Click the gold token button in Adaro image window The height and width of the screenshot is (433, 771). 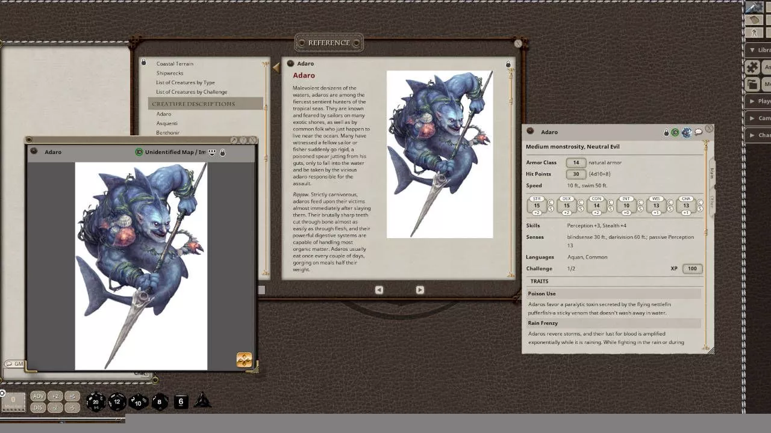coord(244,360)
